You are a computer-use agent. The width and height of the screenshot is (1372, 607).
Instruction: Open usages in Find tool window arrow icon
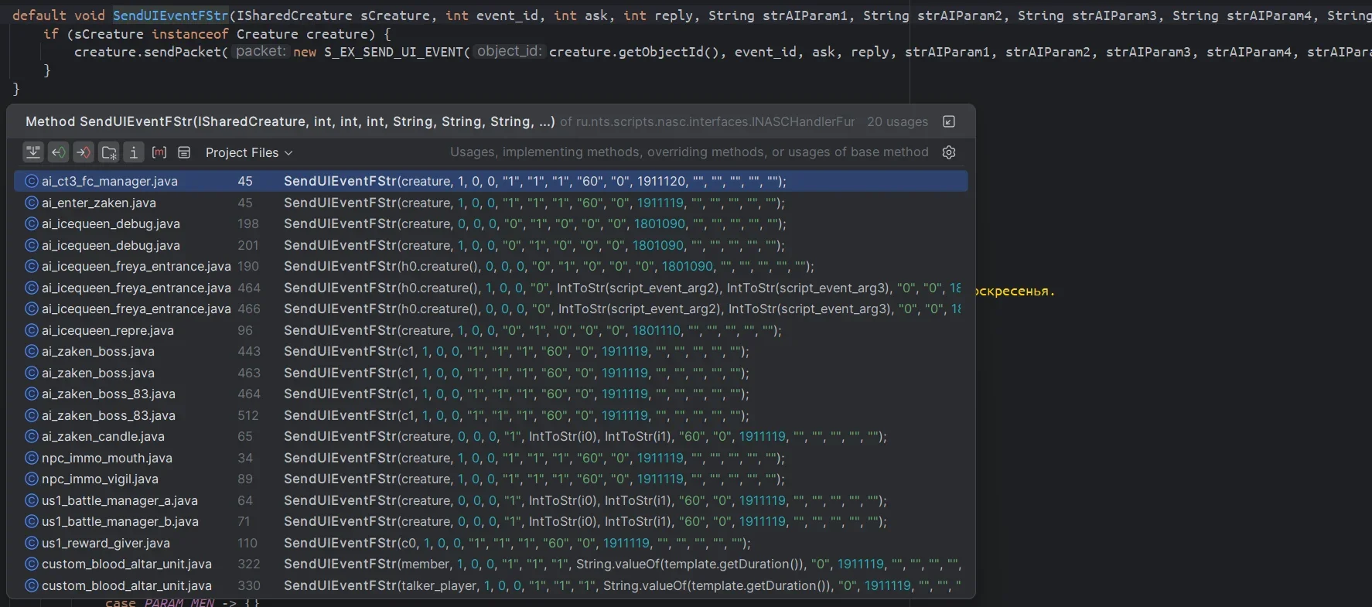tap(949, 121)
